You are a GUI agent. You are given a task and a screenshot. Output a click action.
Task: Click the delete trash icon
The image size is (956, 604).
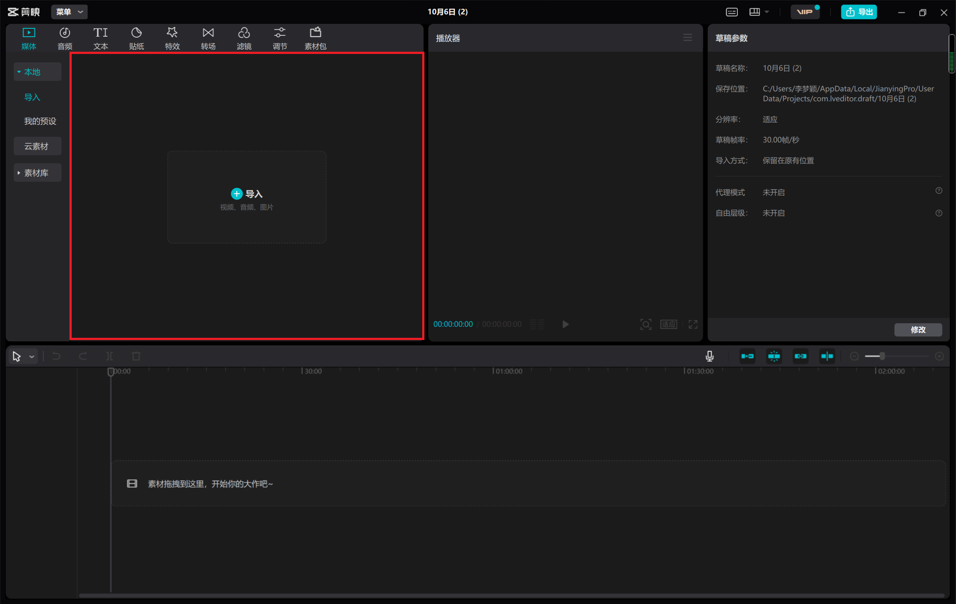(x=136, y=356)
